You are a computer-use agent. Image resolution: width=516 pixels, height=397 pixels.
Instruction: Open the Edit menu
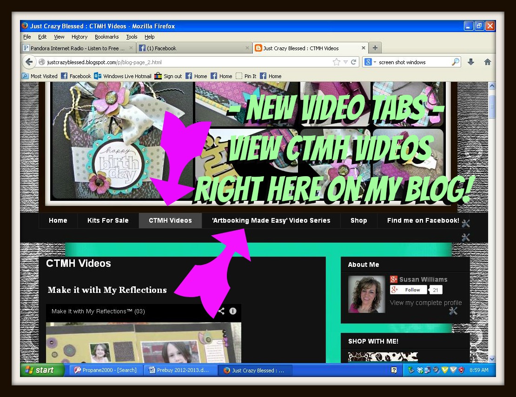click(x=42, y=37)
